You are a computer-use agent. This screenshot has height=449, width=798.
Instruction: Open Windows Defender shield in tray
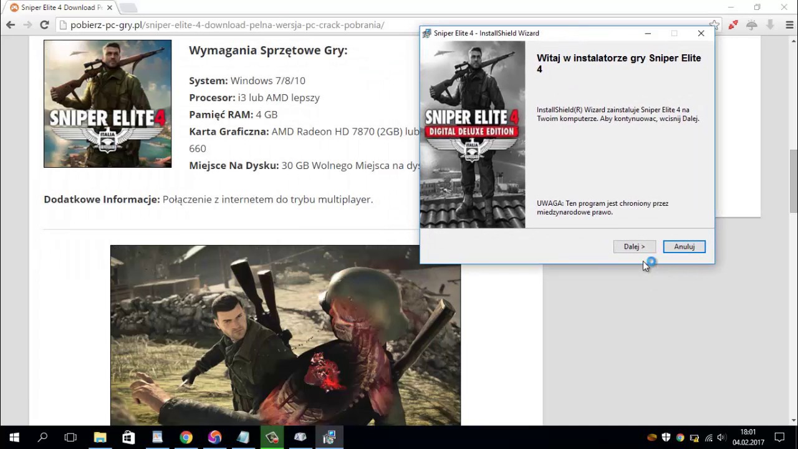coord(666,438)
